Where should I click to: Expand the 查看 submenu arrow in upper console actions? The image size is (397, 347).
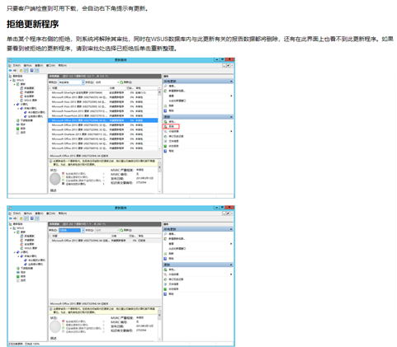coord(231,96)
